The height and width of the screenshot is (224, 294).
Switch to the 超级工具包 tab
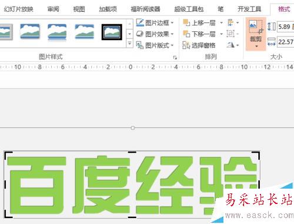click(x=189, y=9)
